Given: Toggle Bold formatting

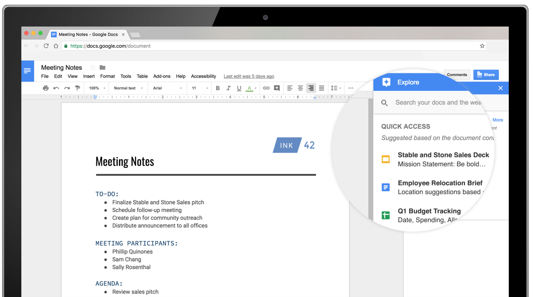Looking at the screenshot, I should [x=218, y=88].
